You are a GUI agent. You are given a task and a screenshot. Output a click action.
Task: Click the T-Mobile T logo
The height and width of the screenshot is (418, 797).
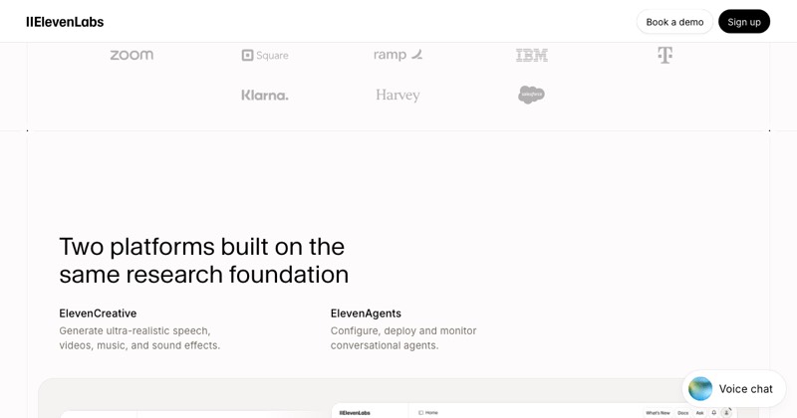664,55
